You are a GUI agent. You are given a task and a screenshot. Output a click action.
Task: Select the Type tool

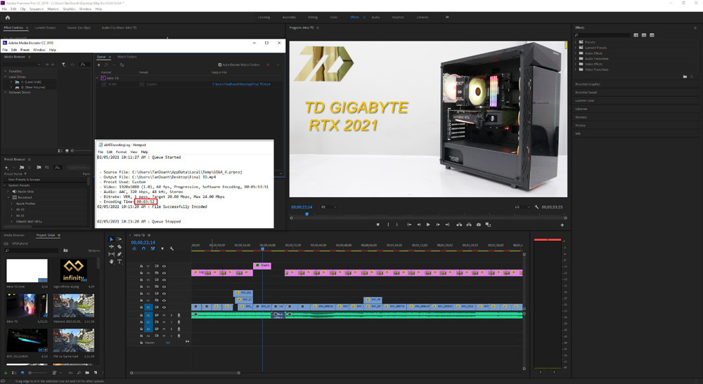tap(120, 261)
